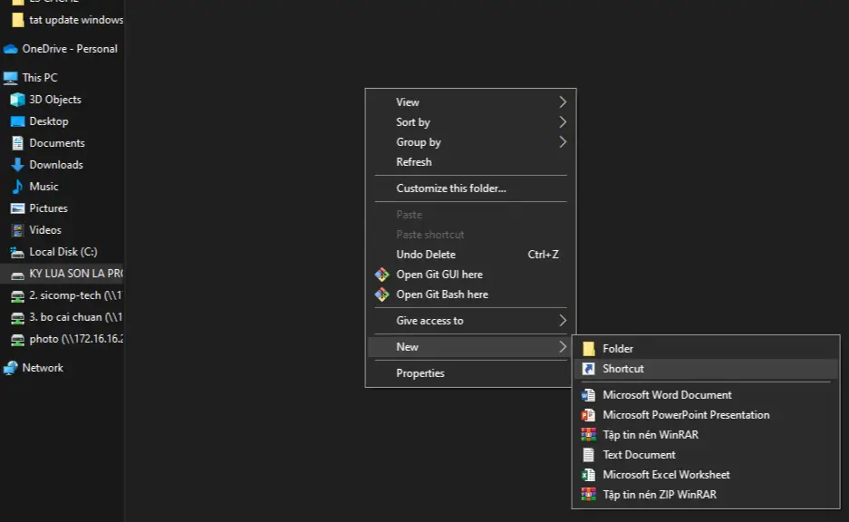Click the Git GUI icon in context menu

[x=381, y=275]
